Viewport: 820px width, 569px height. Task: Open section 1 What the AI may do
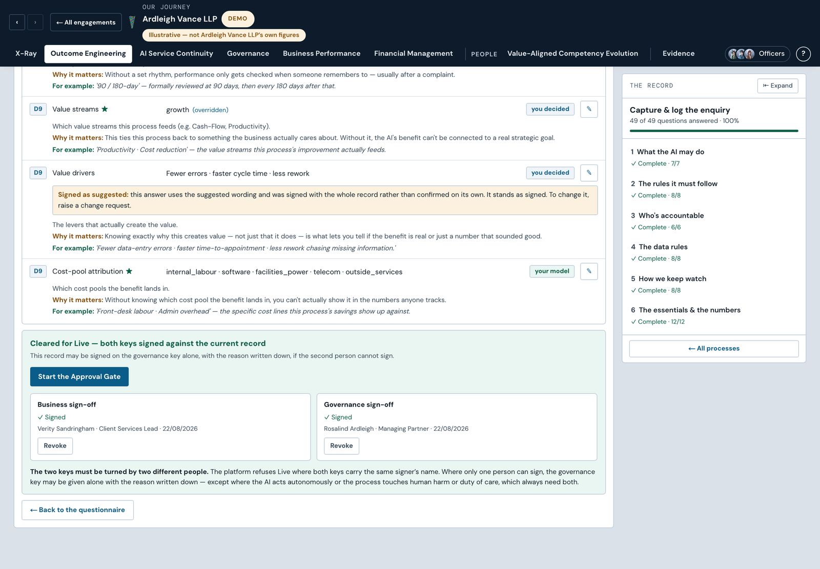[x=713, y=157]
